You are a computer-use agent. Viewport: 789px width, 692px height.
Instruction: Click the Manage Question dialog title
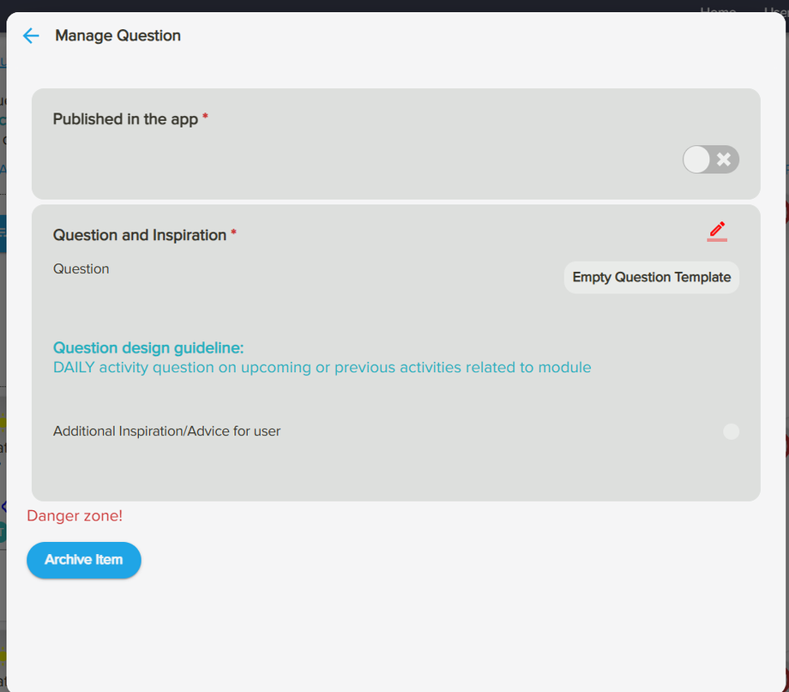click(x=117, y=36)
